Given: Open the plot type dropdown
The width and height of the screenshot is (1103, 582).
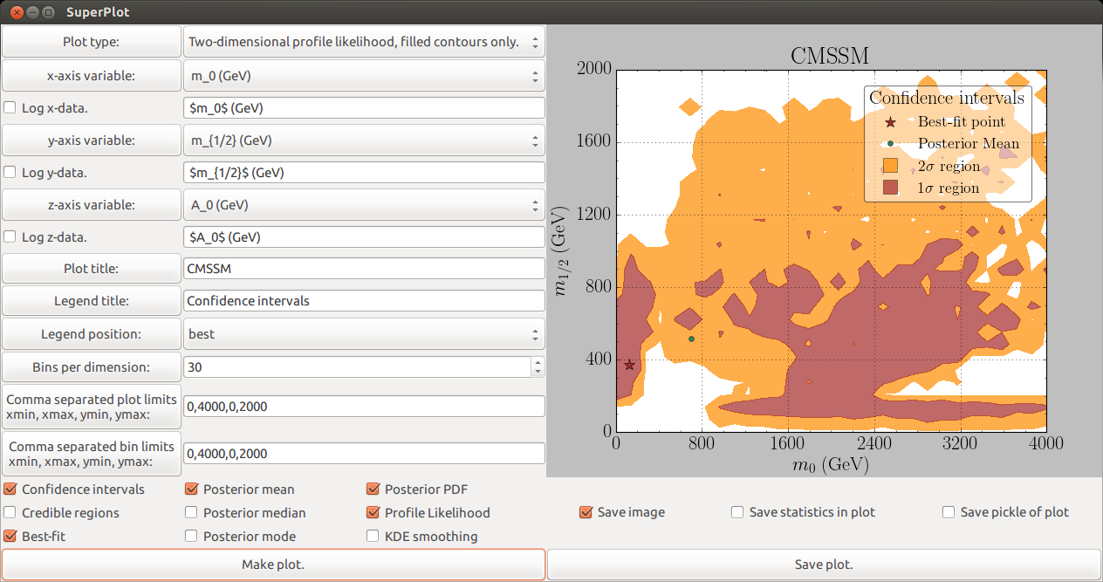Looking at the screenshot, I should [x=364, y=42].
